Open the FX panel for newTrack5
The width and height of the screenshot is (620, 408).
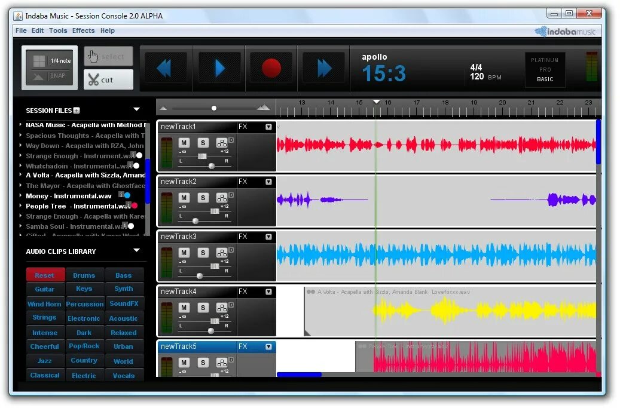243,347
